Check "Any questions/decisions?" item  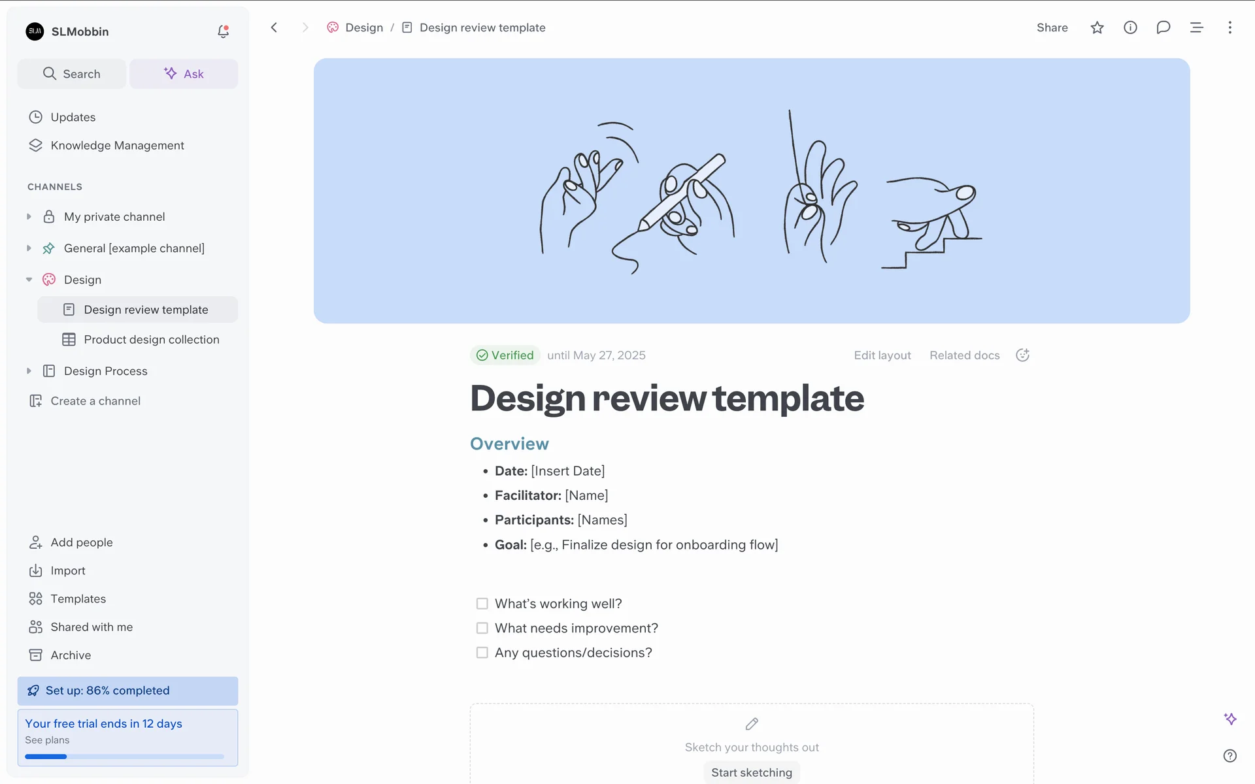tap(482, 653)
